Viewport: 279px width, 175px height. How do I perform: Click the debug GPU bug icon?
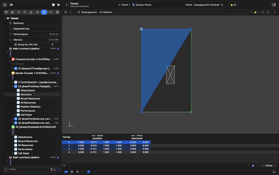[78, 172]
